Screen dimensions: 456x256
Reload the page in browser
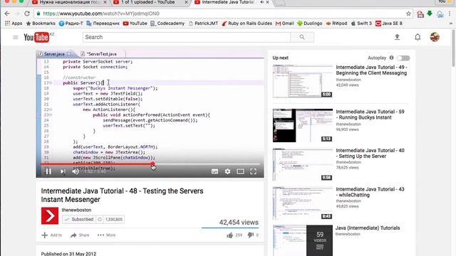[x=27, y=14]
